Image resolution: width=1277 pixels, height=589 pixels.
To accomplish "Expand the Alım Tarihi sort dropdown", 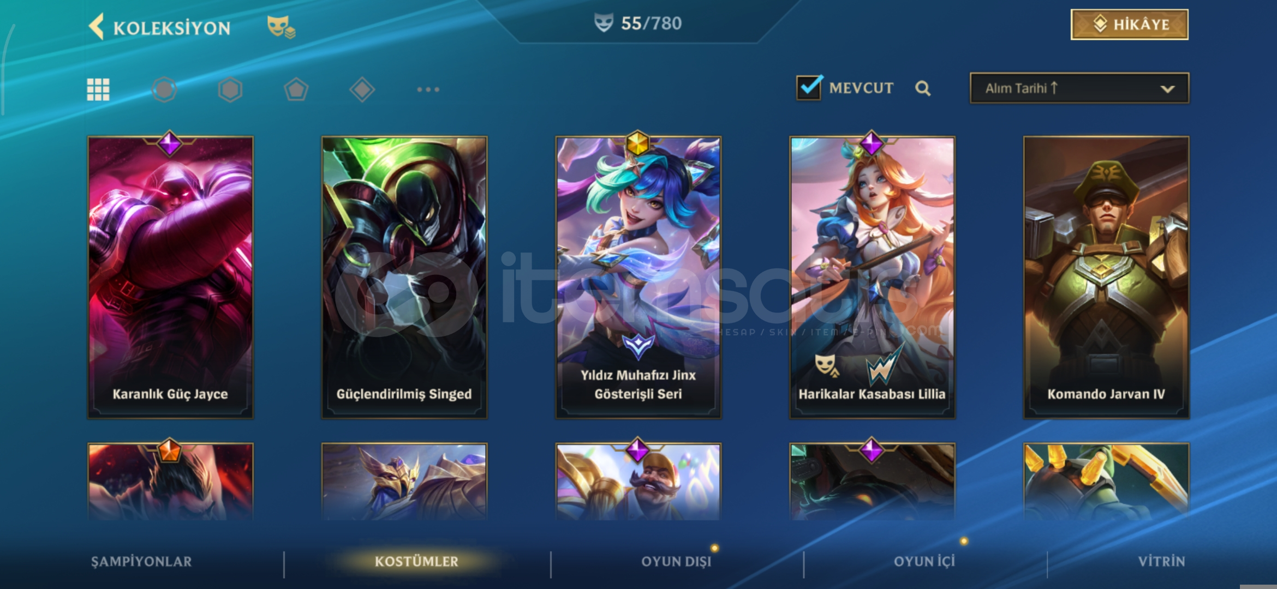I will point(1079,88).
